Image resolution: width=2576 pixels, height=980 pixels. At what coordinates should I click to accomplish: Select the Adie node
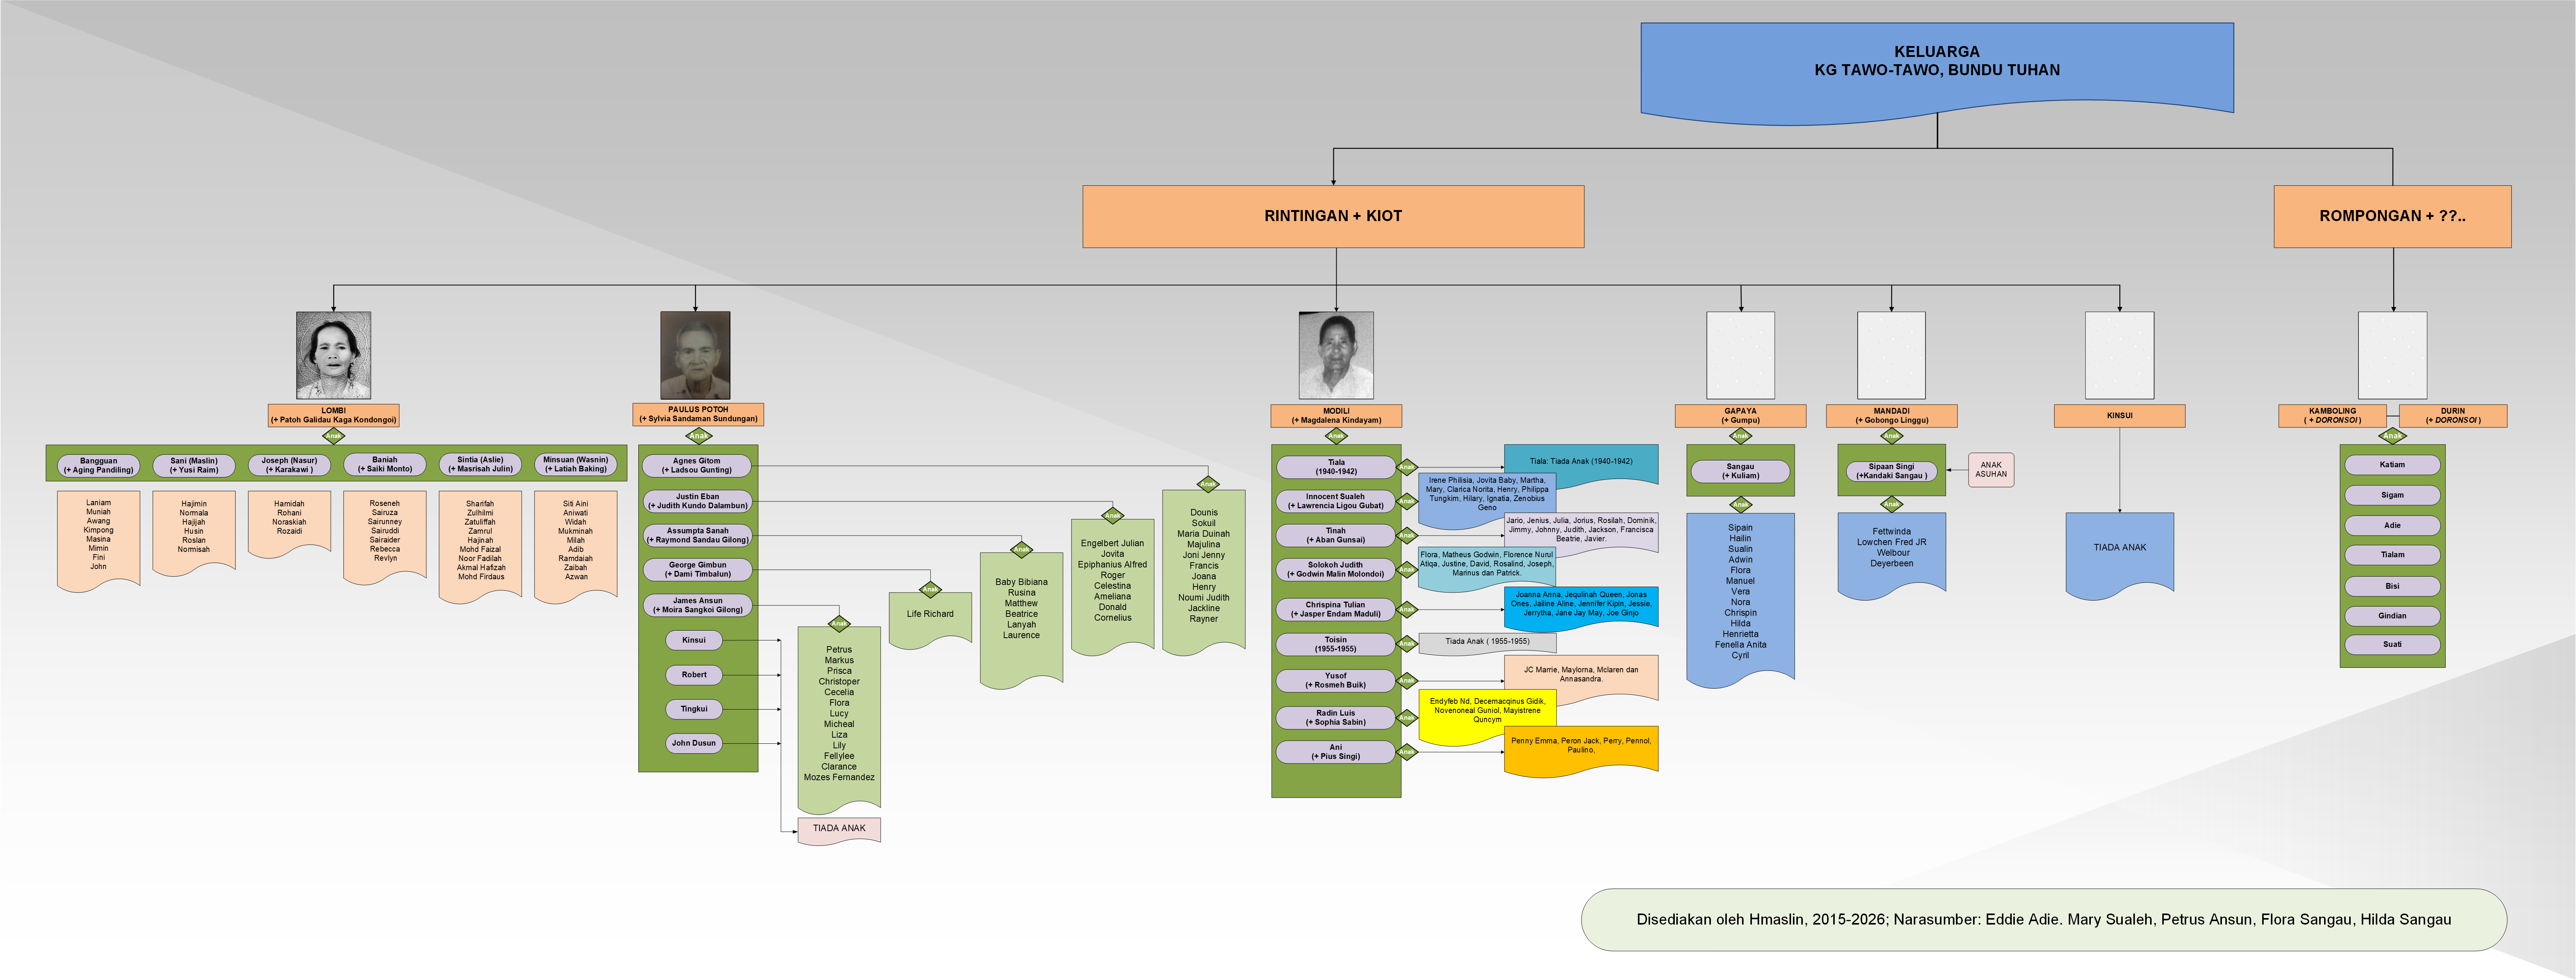click(2392, 525)
